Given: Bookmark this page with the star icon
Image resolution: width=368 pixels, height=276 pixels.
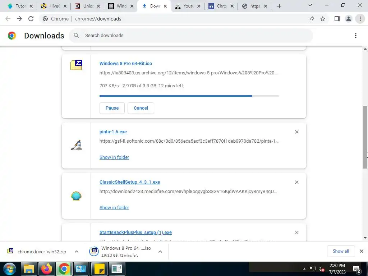Looking at the screenshot, I should [323, 19].
